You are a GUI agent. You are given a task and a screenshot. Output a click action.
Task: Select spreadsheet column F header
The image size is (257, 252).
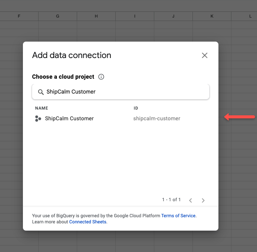(x=19, y=16)
